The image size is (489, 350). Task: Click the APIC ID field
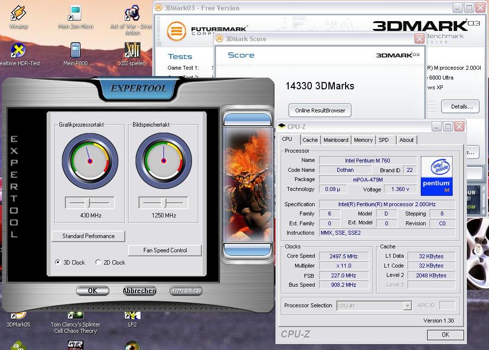[x=447, y=305]
